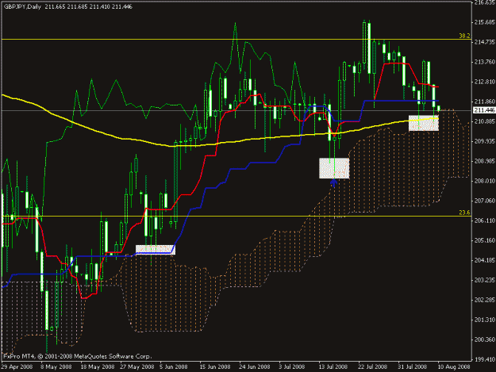
Task: Click the 205.160 price axis label
Action: point(485,240)
